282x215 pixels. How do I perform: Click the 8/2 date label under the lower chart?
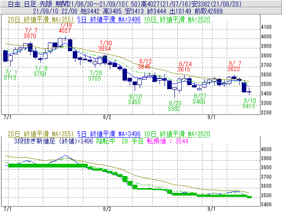(x=107, y=209)
